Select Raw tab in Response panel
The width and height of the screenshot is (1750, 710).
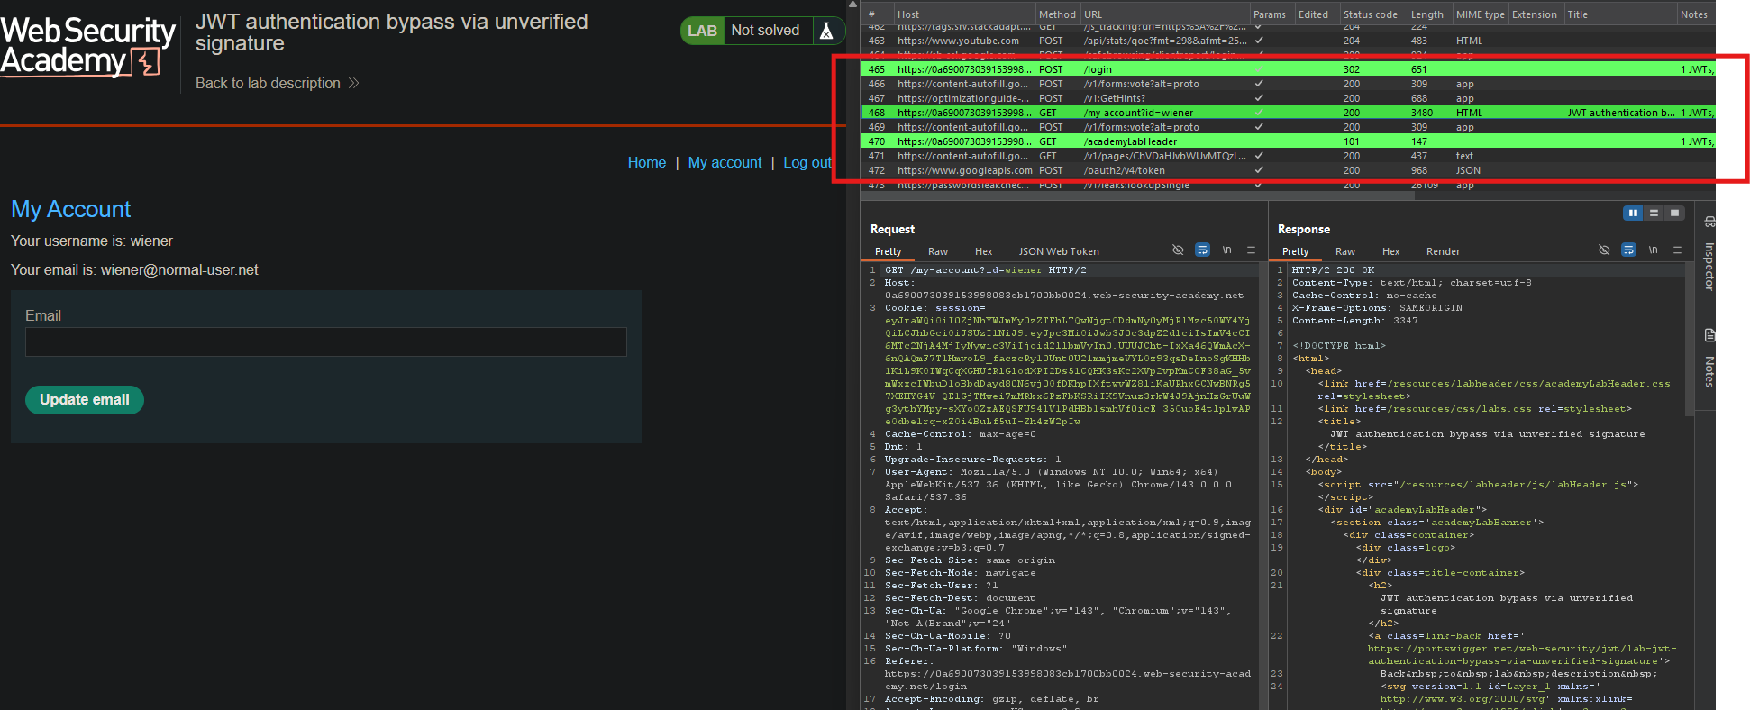tap(1345, 251)
